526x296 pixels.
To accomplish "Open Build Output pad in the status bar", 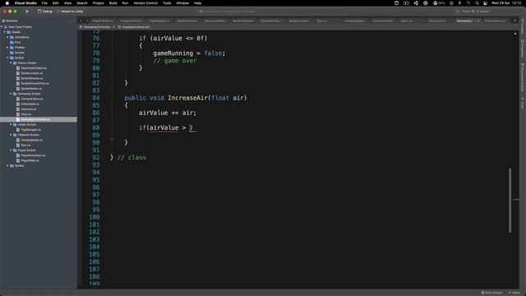I will tap(491, 293).
